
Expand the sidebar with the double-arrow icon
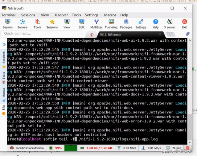click(4, 44)
